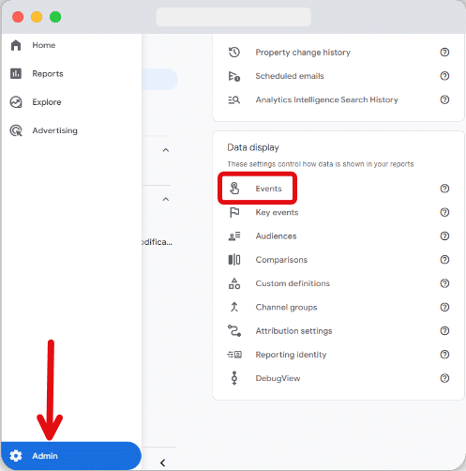This screenshot has width=466, height=471.
Task: Click the Scheduled emails icon
Action: tap(234, 76)
